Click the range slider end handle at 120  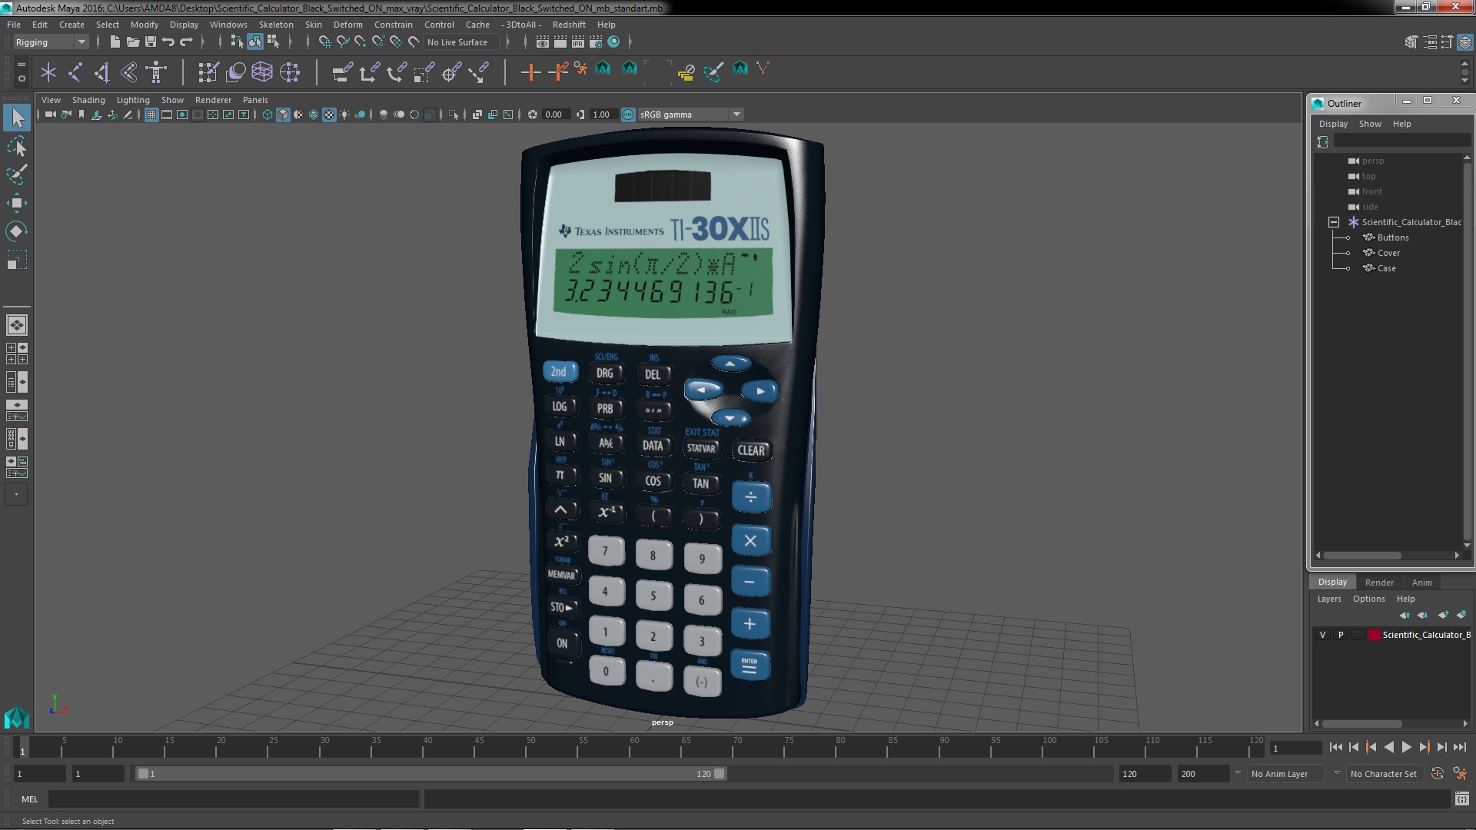click(x=720, y=774)
